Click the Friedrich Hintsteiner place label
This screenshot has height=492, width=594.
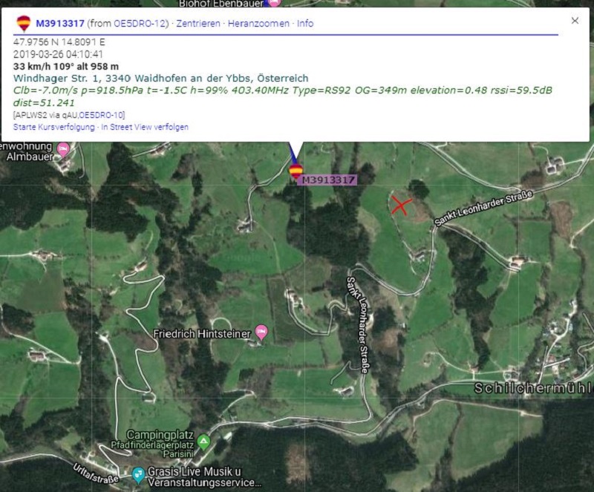(x=202, y=334)
